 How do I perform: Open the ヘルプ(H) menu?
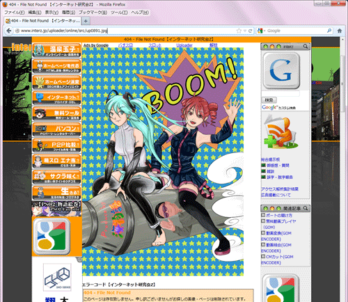coord(140,13)
